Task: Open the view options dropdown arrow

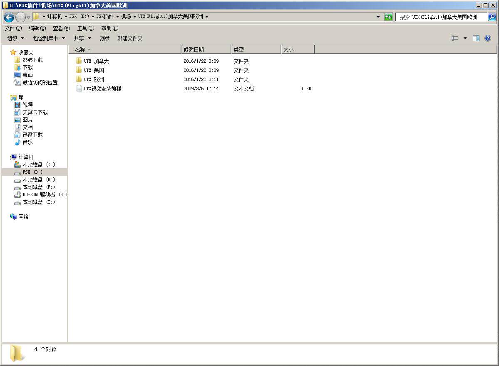Action: [x=465, y=39]
